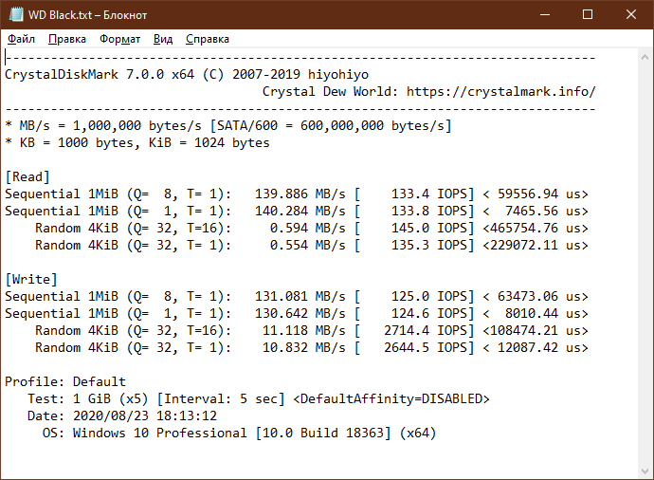Click the 145.0 IOPS value
The width and height of the screenshot is (654, 480).
coord(429,229)
